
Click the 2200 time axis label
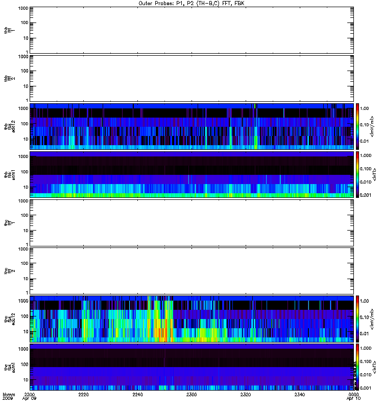(30, 394)
